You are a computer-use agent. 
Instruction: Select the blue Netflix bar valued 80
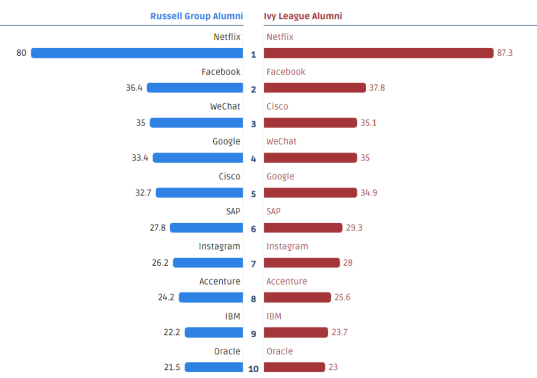(x=137, y=53)
